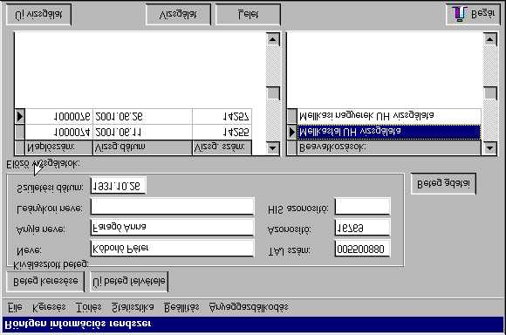Click the Naplószám column header

tap(58, 147)
